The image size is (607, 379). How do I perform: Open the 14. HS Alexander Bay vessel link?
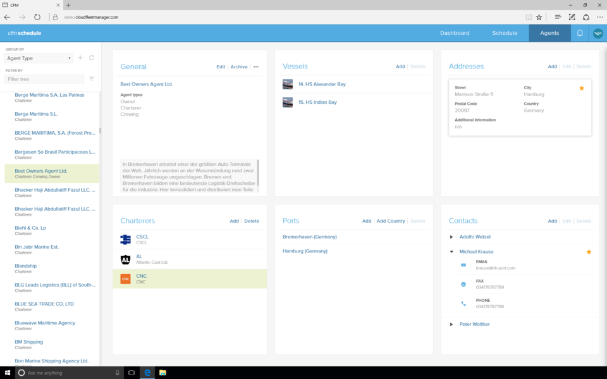pos(322,84)
